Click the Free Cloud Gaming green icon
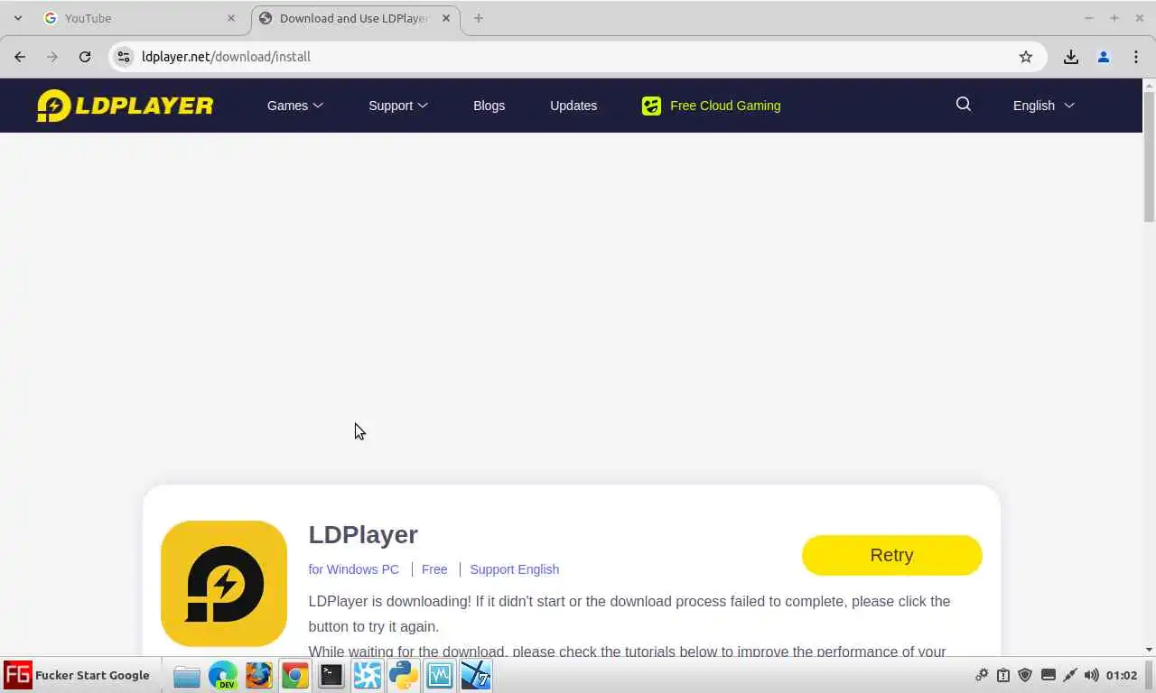The image size is (1156, 693). (x=651, y=106)
